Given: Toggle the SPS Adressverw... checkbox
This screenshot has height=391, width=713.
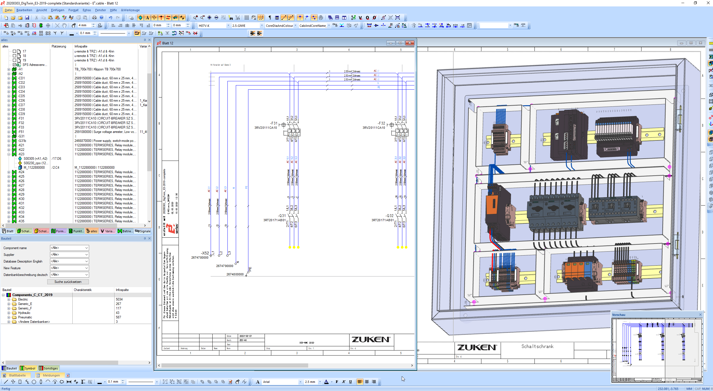Looking at the screenshot, I should pos(14,65).
